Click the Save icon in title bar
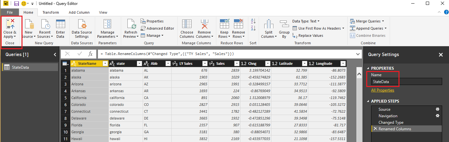Screen dimensions: 449x142 click(x=16, y=4)
